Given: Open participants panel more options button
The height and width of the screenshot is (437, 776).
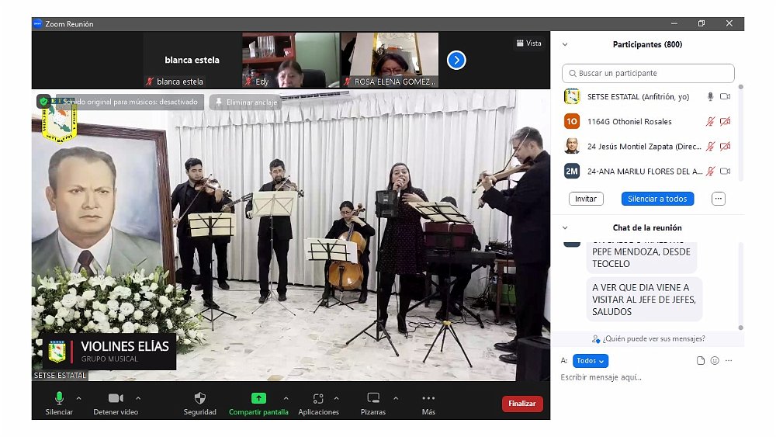Looking at the screenshot, I should point(719,199).
